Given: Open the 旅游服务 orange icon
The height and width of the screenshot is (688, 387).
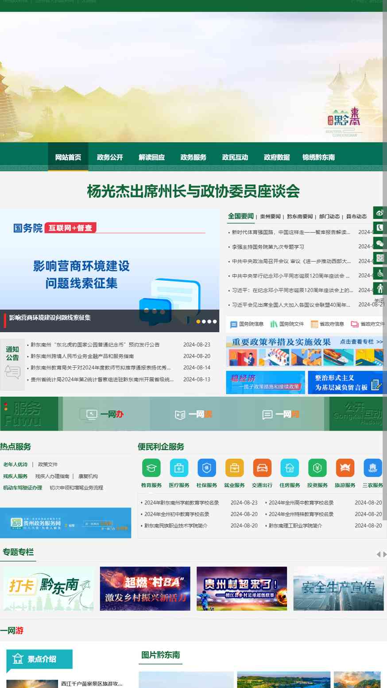Looking at the screenshot, I should [x=345, y=468].
